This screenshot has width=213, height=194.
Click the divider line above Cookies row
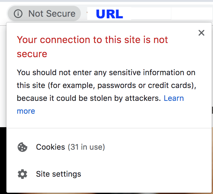[x=109, y=128]
